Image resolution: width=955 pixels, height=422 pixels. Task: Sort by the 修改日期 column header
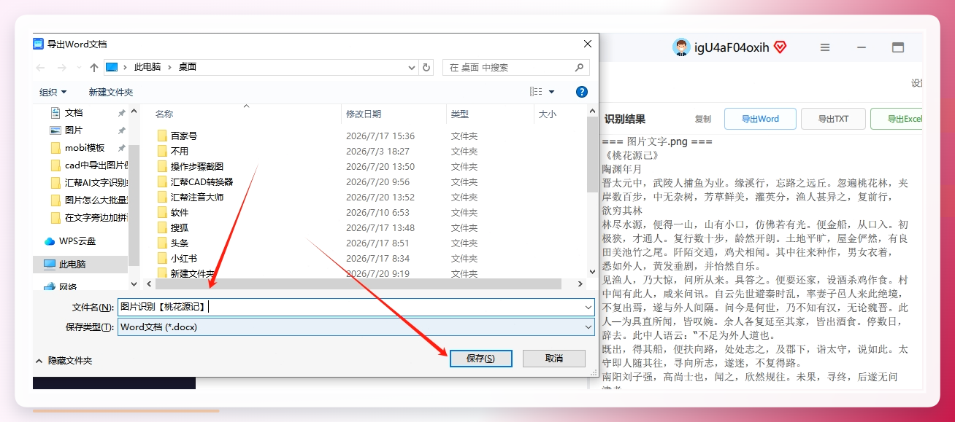(x=364, y=114)
